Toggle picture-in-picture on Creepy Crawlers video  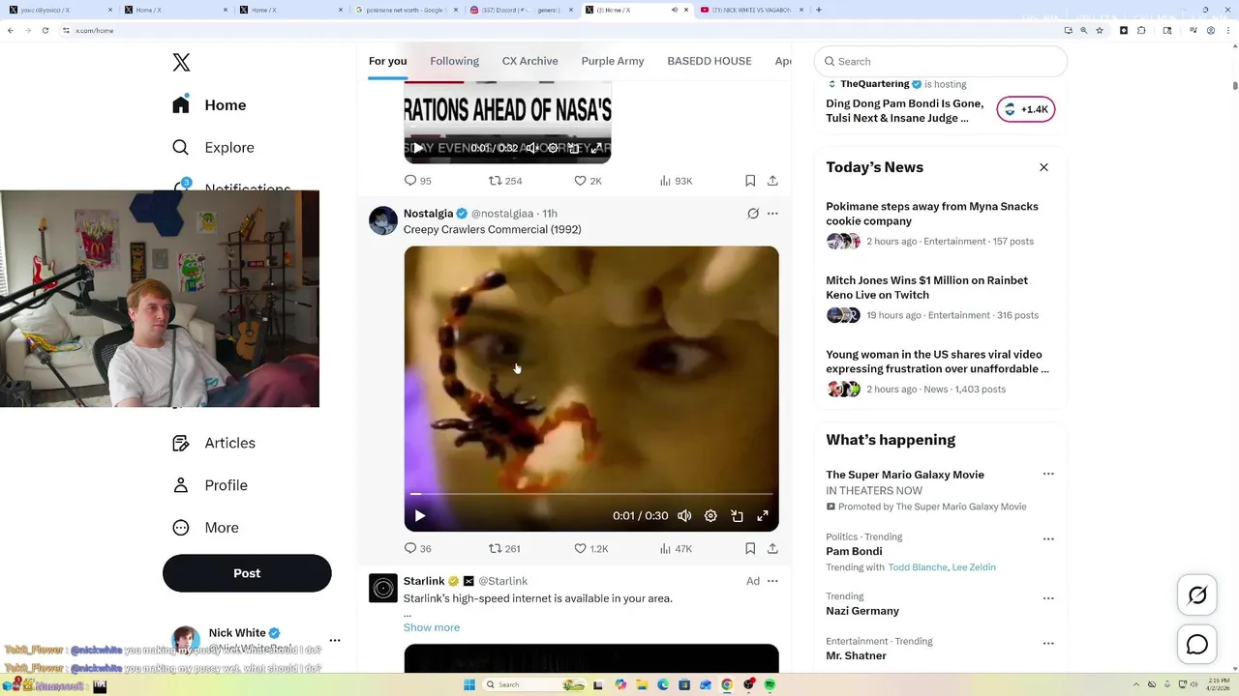pyautogui.click(x=737, y=516)
